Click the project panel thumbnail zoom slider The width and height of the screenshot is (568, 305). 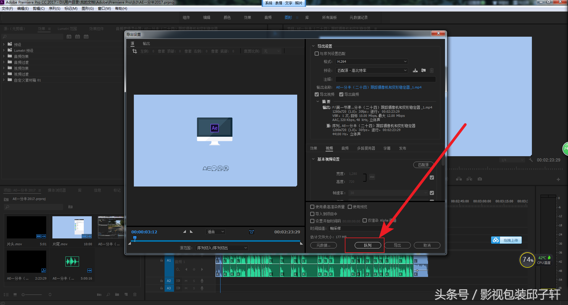(32, 295)
